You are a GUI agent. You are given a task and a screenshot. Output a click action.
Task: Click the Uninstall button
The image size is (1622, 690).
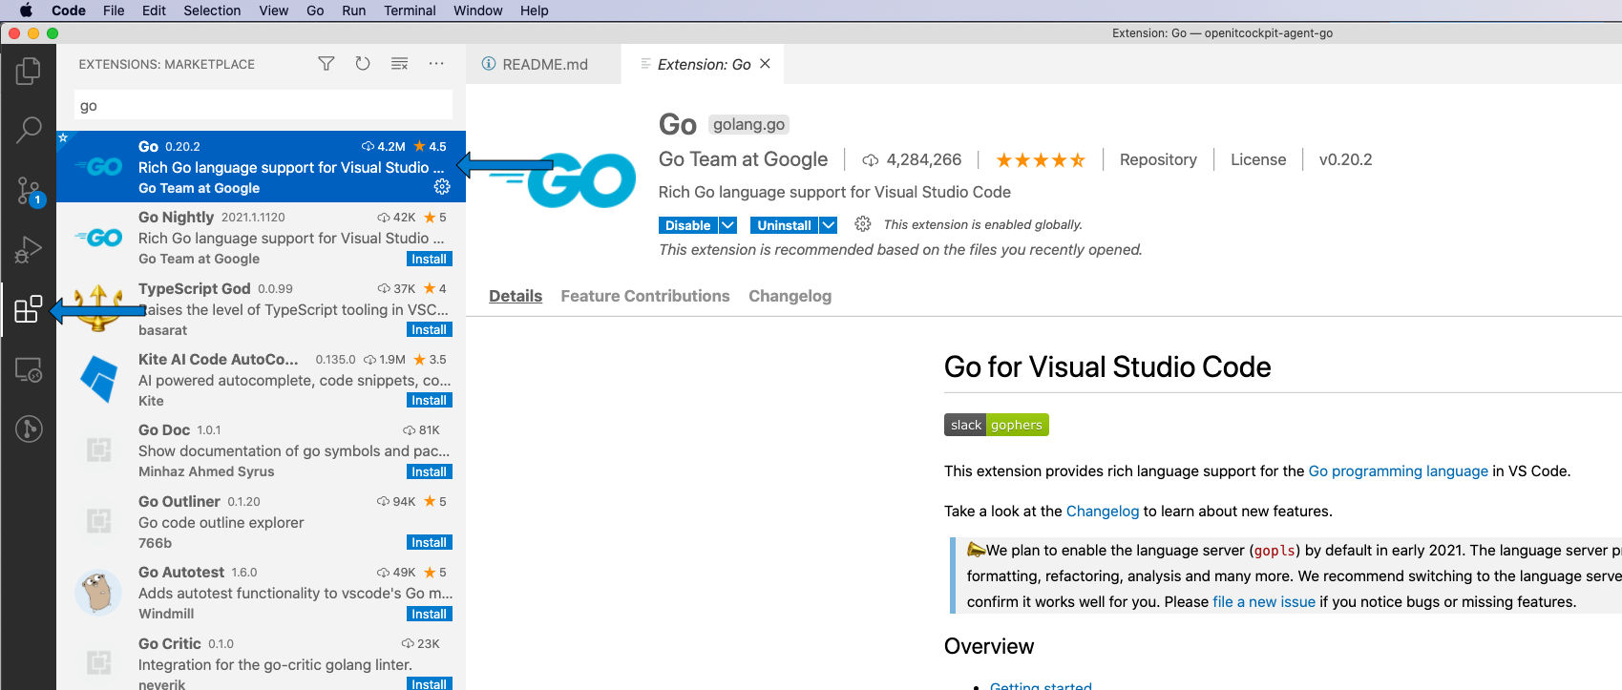click(784, 225)
